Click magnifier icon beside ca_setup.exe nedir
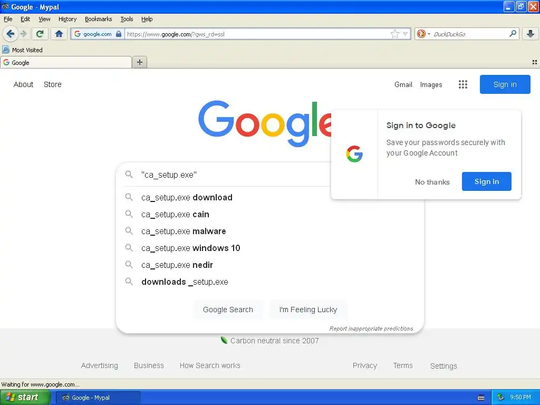The height and width of the screenshot is (405, 540). coord(129,265)
